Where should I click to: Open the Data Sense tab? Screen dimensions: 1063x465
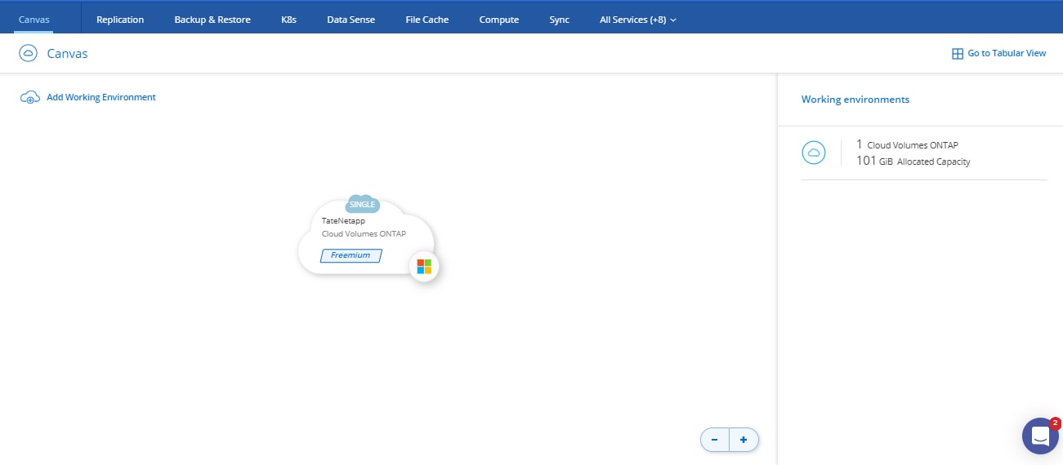tap(351, 20)
